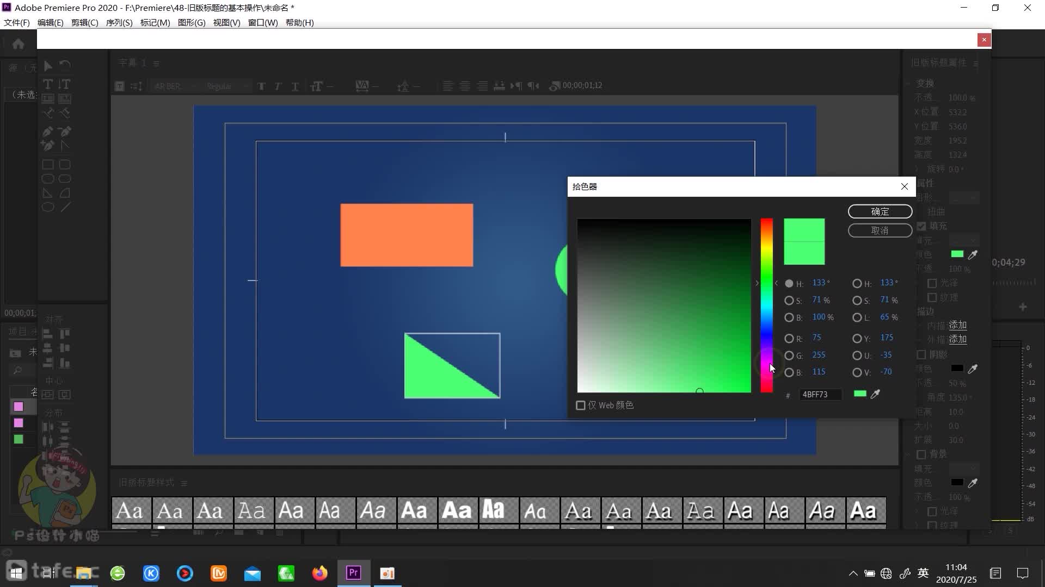Select the Y radio button
Screen dimensions: 1045x587
(857, 338)
